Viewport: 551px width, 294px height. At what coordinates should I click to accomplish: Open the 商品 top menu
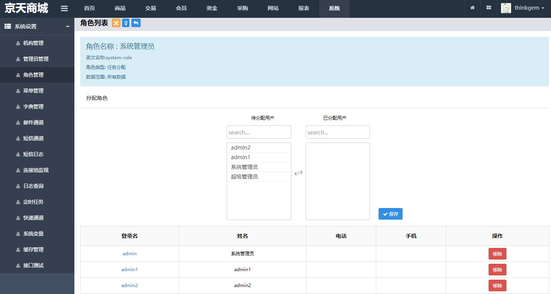click(x=120, y=9)
